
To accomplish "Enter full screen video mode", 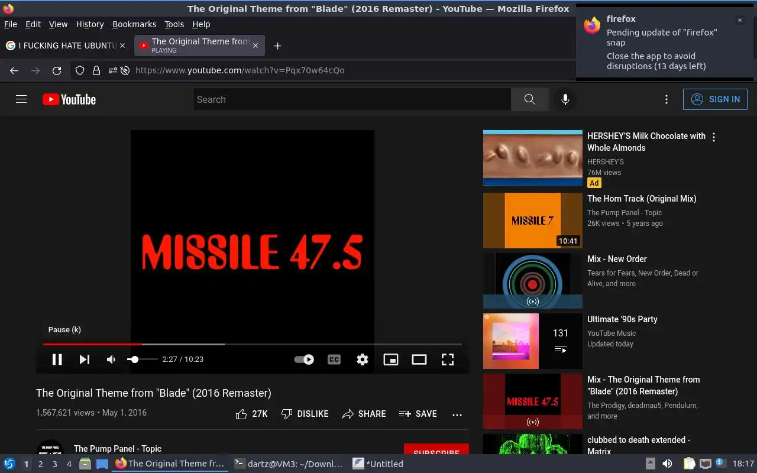I will pos(448,359).
